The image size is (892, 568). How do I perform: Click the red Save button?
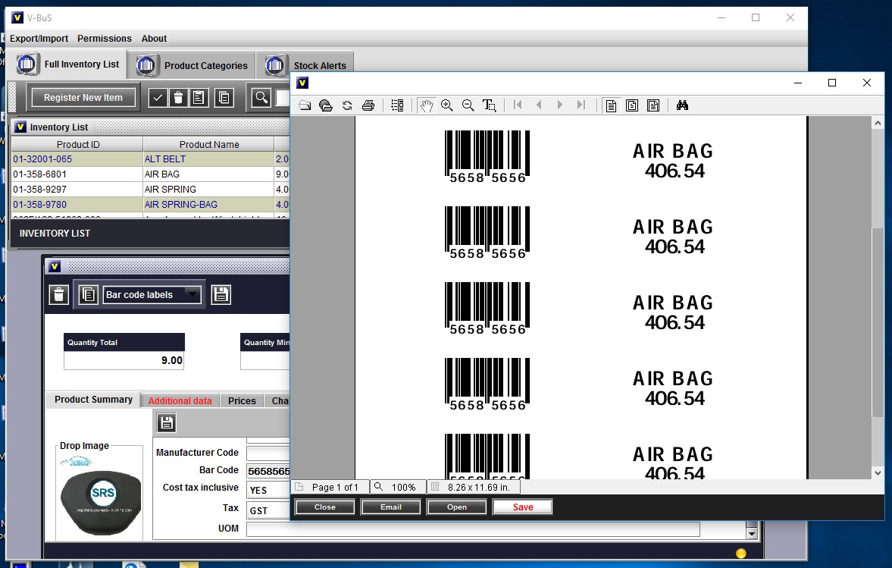coord(523,507)
